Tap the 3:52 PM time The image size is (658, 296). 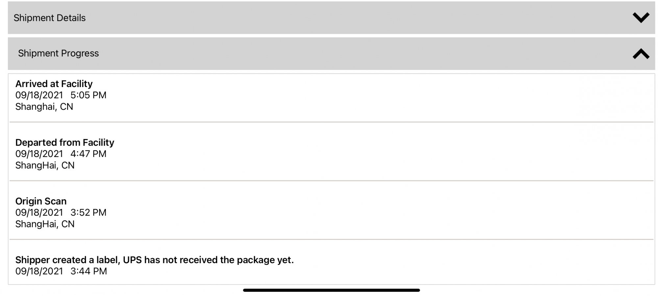tap(88, 213)
